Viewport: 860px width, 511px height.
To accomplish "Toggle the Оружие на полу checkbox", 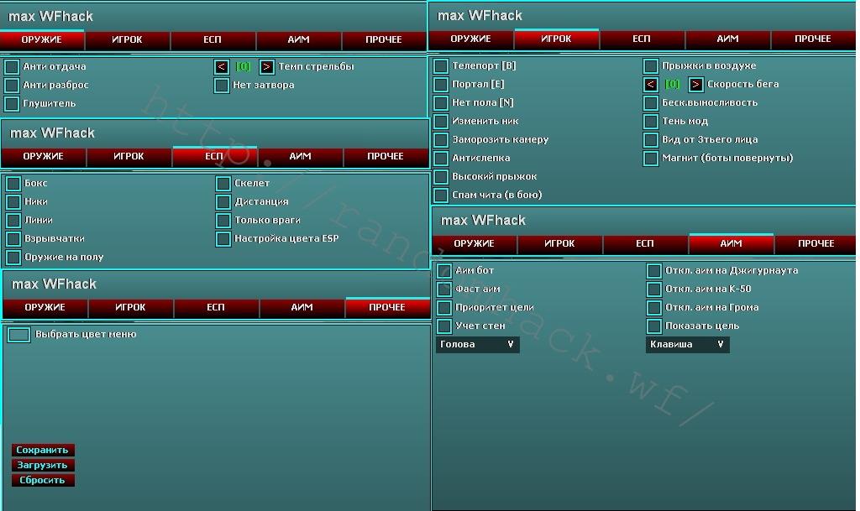I will click(x=13, y=258).
